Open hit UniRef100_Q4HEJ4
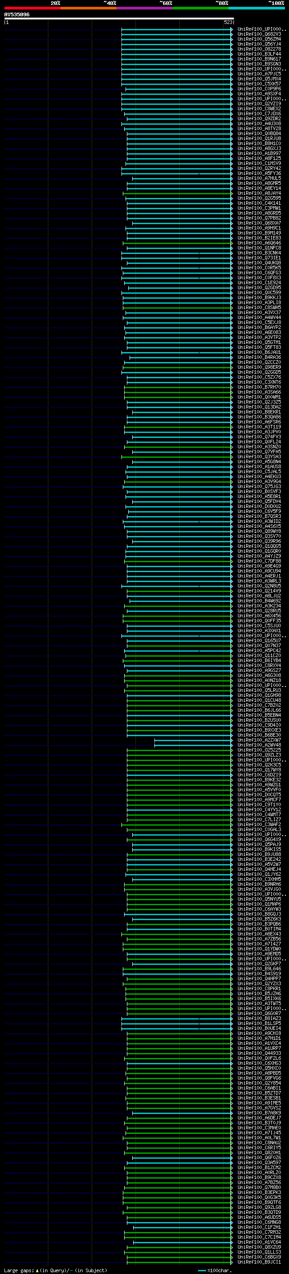The height and width of the screenshot is (1274, 289). 259,869
